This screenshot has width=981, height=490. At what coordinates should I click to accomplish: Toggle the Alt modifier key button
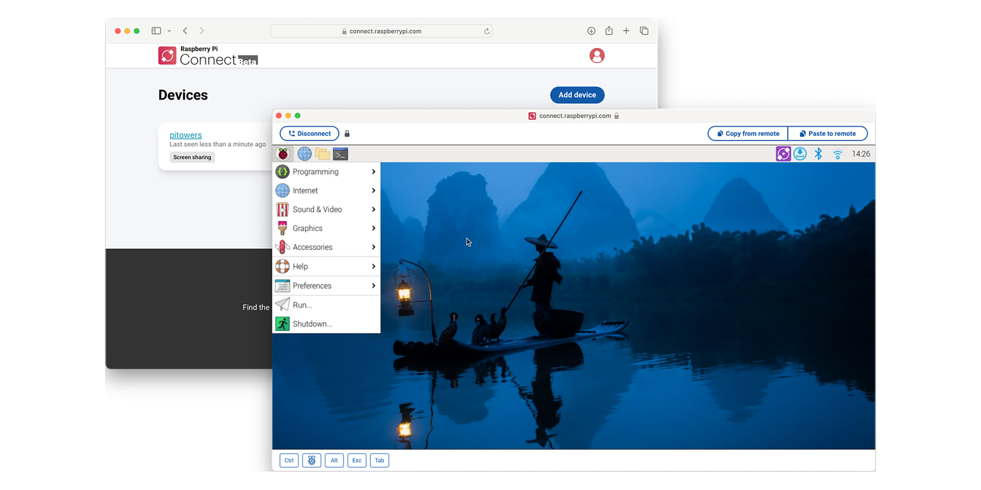tap(334, 460)
